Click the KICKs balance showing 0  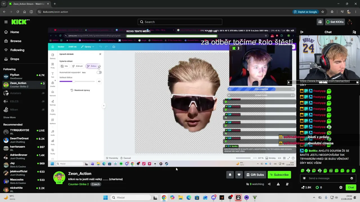(319, 187)
